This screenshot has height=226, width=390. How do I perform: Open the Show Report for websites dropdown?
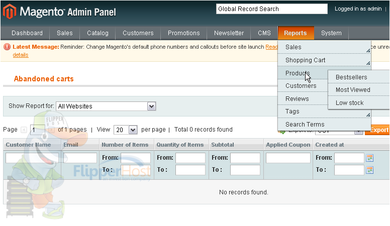(106, 106)
